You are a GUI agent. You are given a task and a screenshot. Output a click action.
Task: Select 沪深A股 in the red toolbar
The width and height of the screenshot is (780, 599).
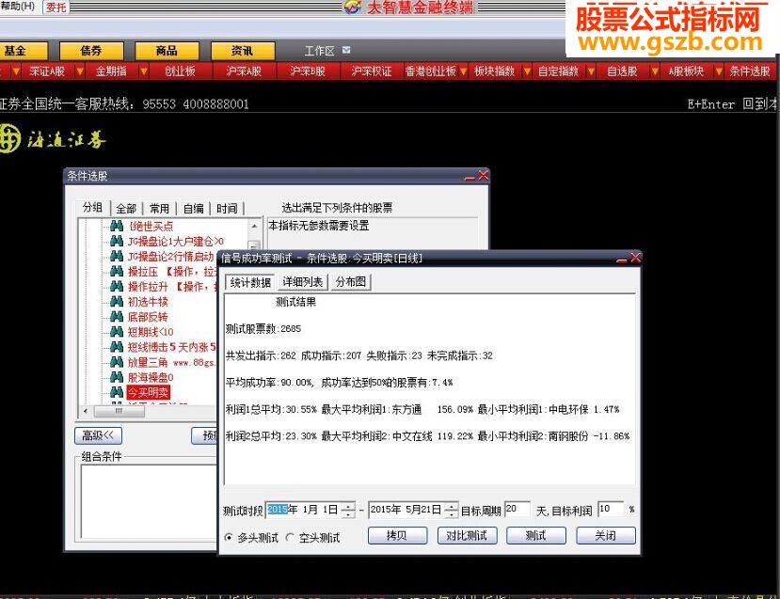[244, 71]
